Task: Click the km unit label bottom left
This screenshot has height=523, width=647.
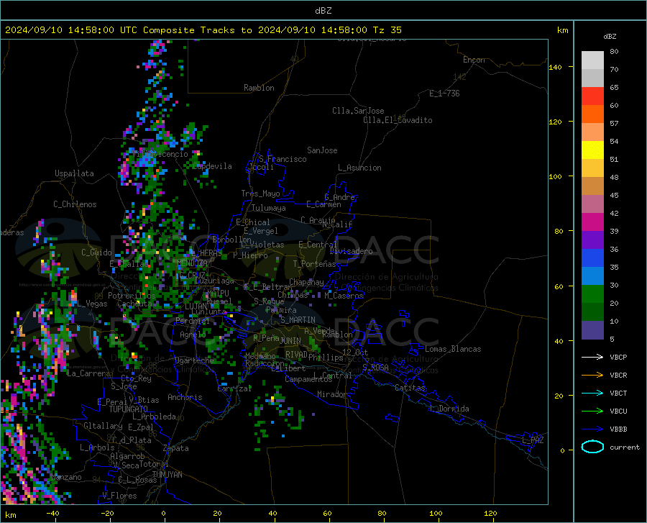Action: pos(10,515)
